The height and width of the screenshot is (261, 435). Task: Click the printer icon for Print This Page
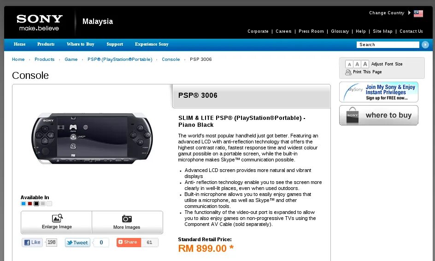[x=348, y=72]
